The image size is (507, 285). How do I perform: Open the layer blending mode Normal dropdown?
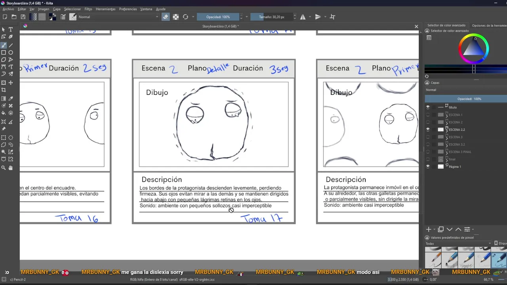click(466, 90)
